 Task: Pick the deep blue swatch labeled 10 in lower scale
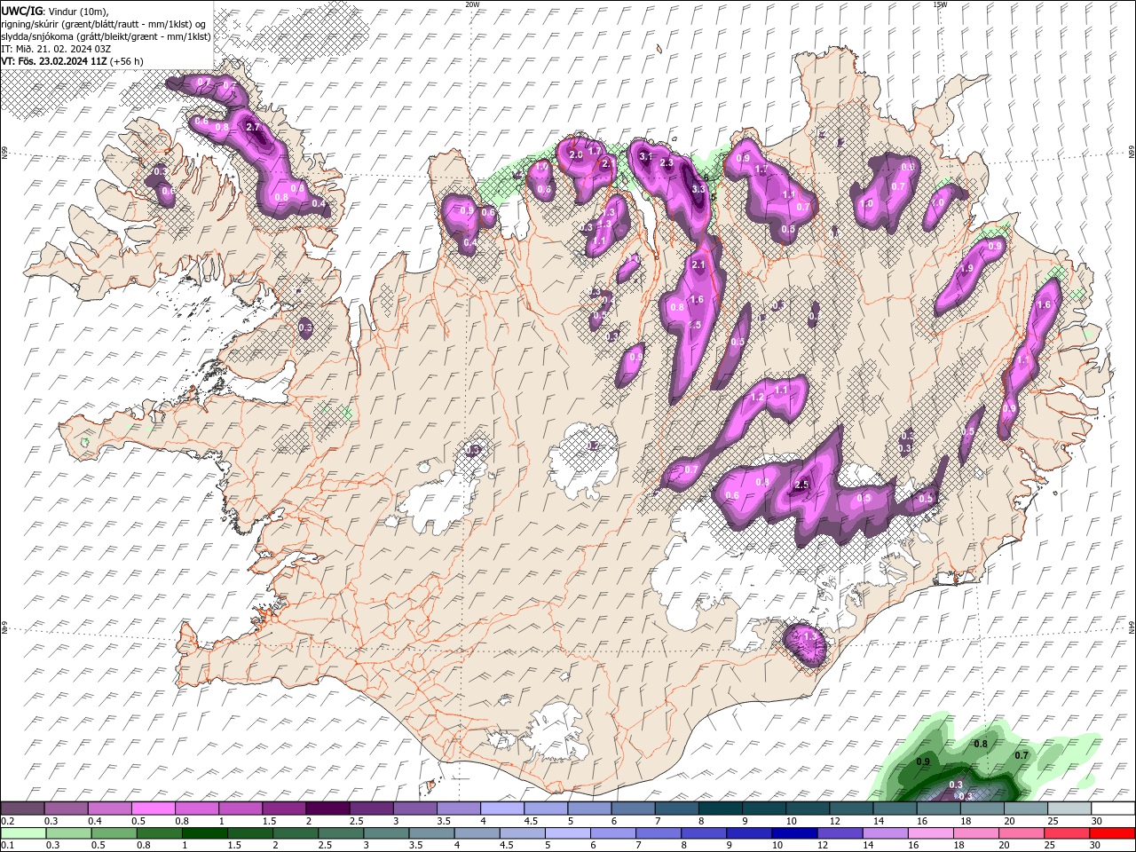coord(793,833)
